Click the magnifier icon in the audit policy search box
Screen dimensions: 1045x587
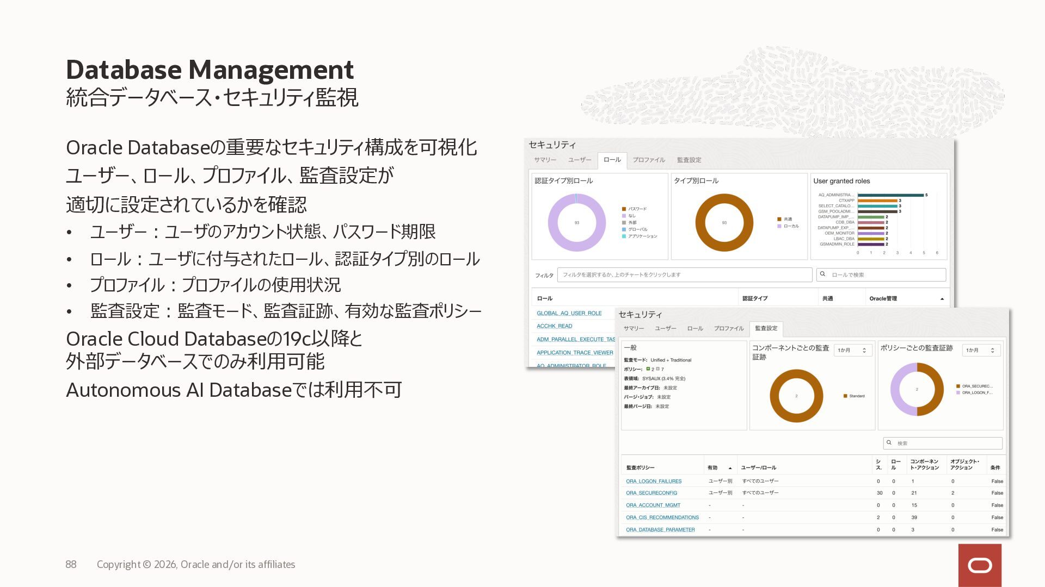click(889, 443)
